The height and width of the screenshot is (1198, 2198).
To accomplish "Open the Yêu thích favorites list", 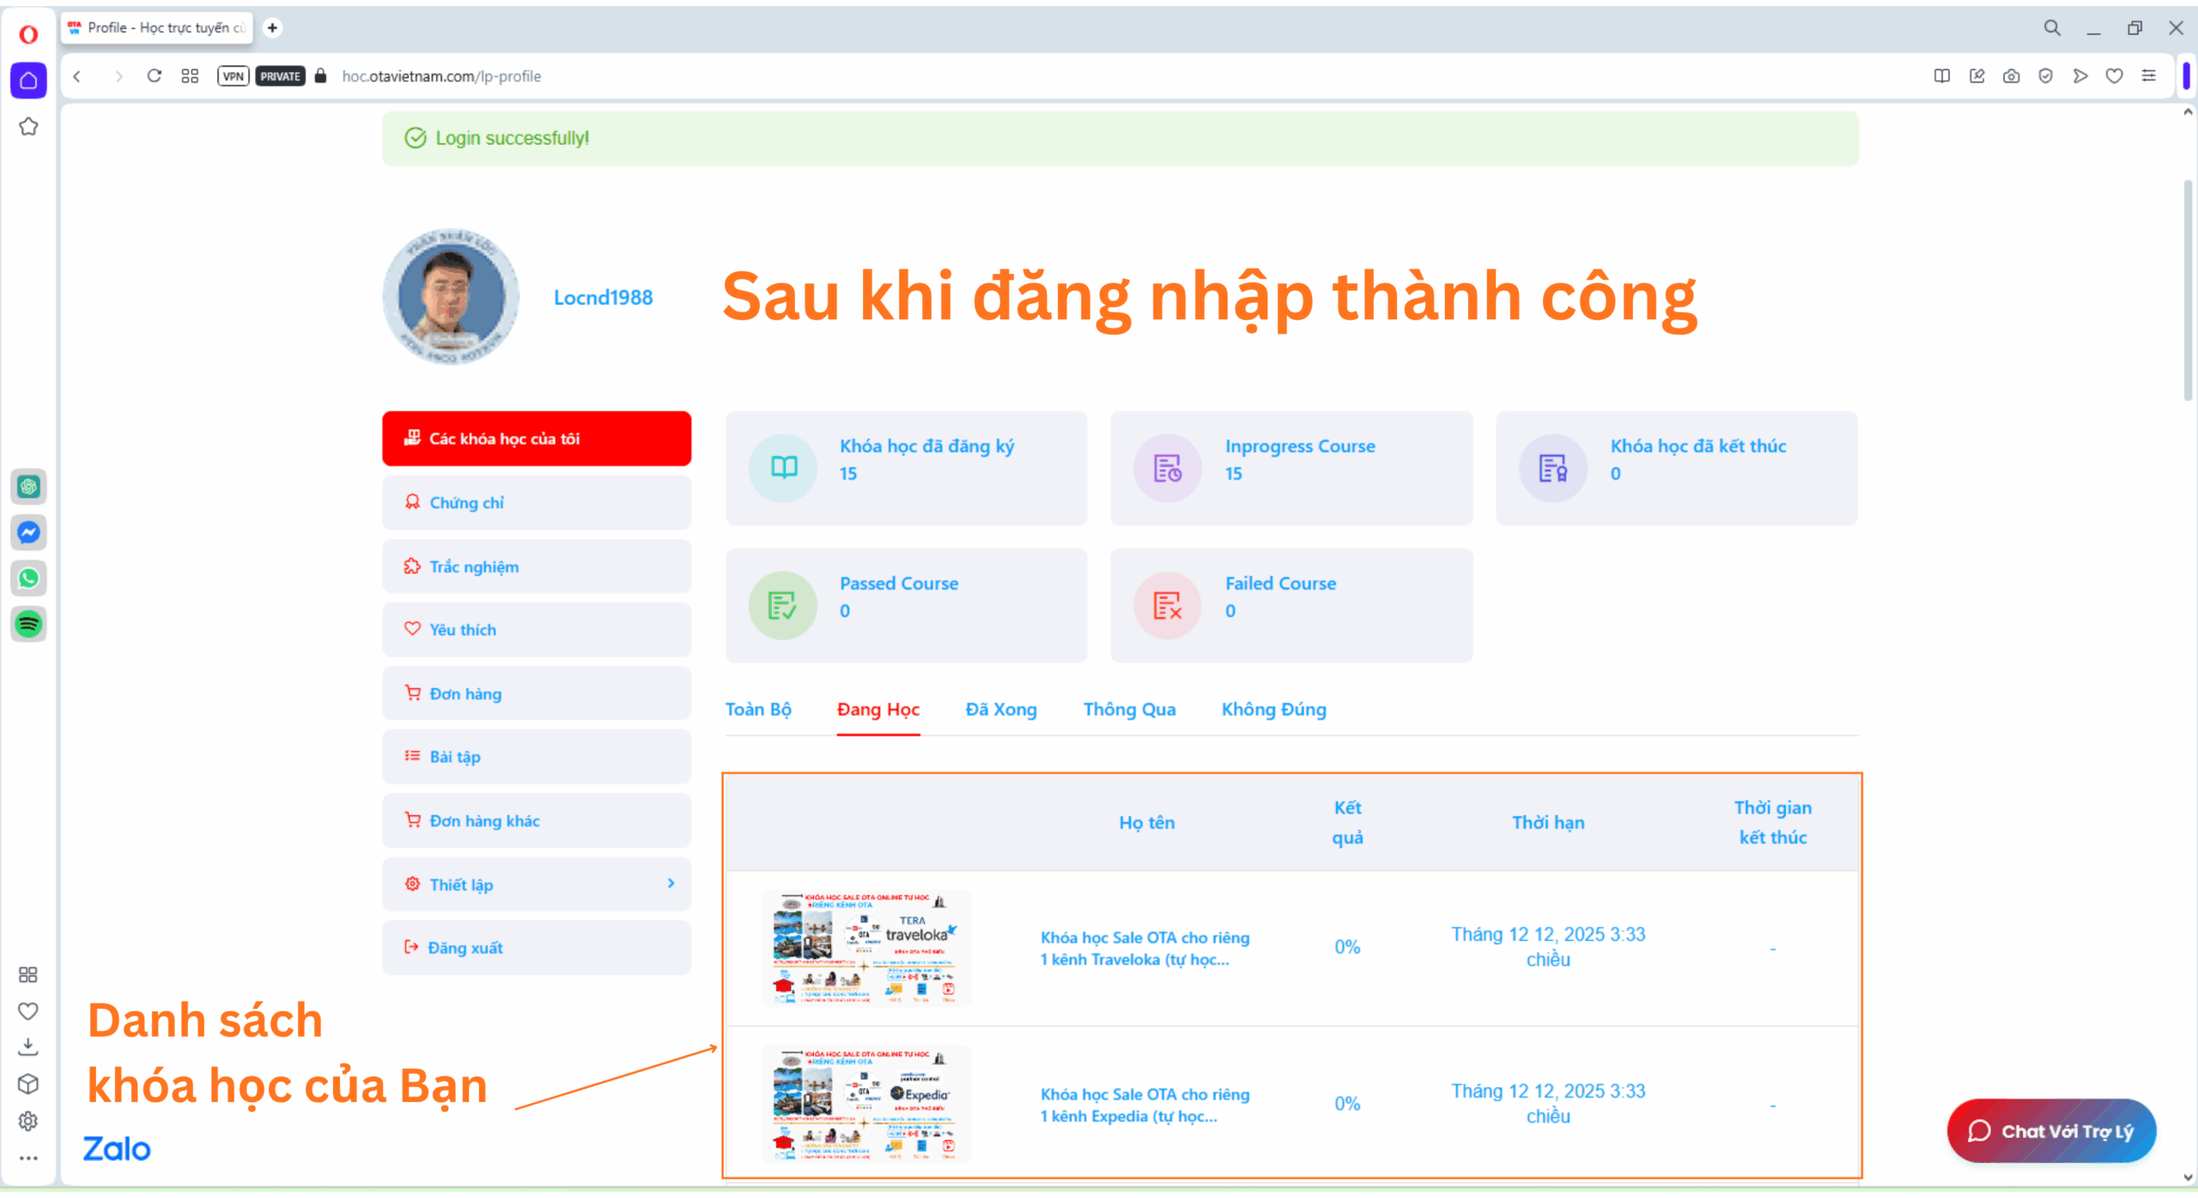I will click(x=536, y=629).
